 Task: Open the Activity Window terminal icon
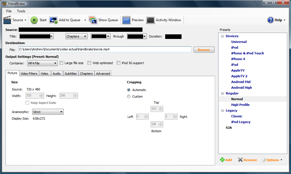click(x=150, y=20)
